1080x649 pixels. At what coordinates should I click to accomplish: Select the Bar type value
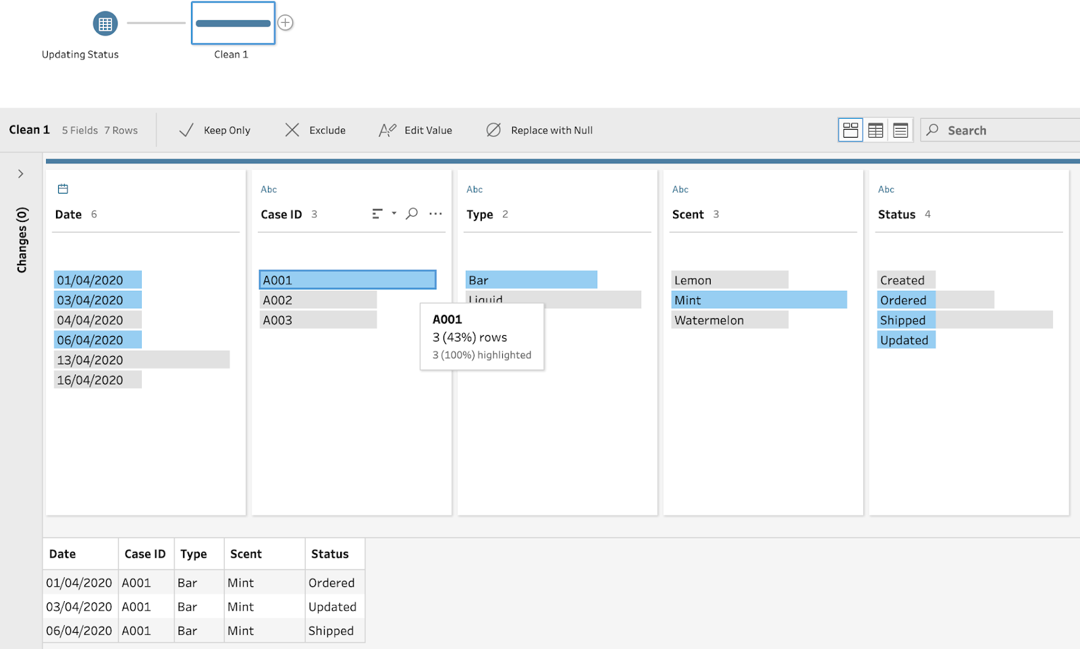coord(531,280)
